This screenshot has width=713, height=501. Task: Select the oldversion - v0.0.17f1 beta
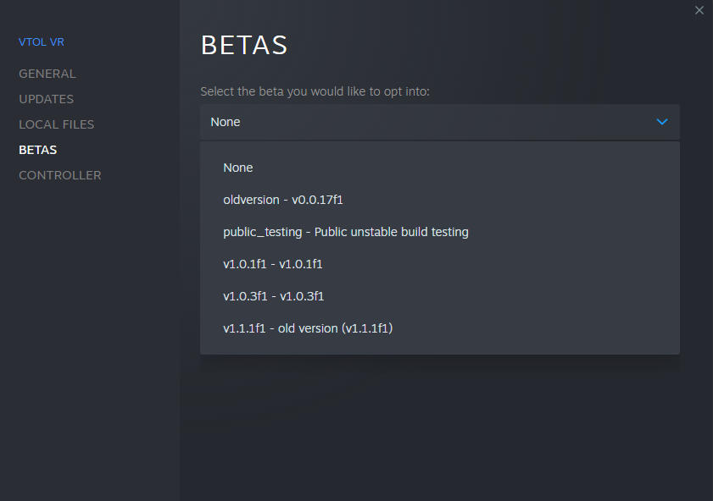pyautogui.click(x=282, y=200)
